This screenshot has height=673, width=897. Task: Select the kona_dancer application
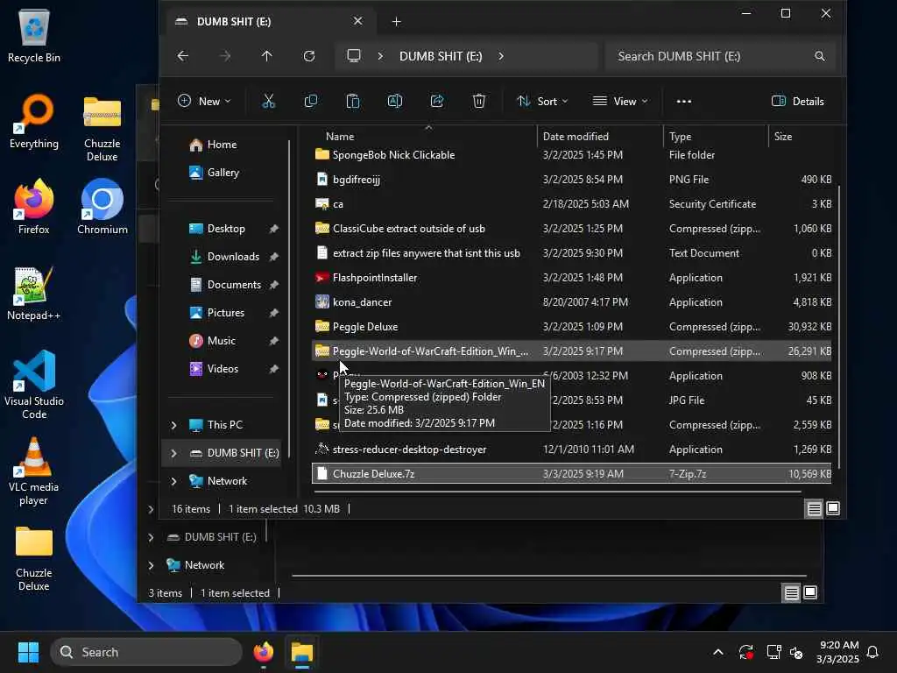click(x=571, y=302)
